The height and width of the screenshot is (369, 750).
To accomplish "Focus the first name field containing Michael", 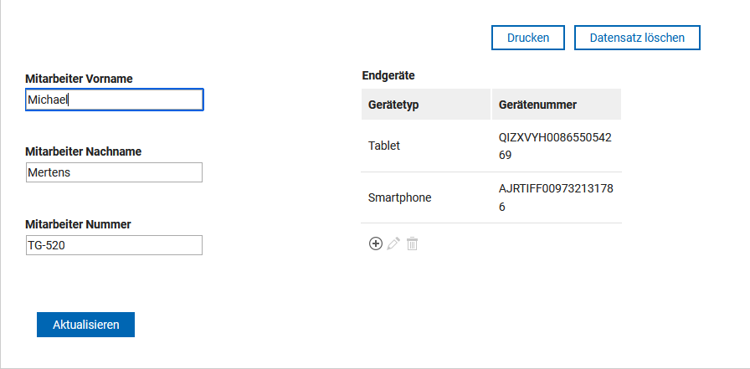I will (115, 100).
